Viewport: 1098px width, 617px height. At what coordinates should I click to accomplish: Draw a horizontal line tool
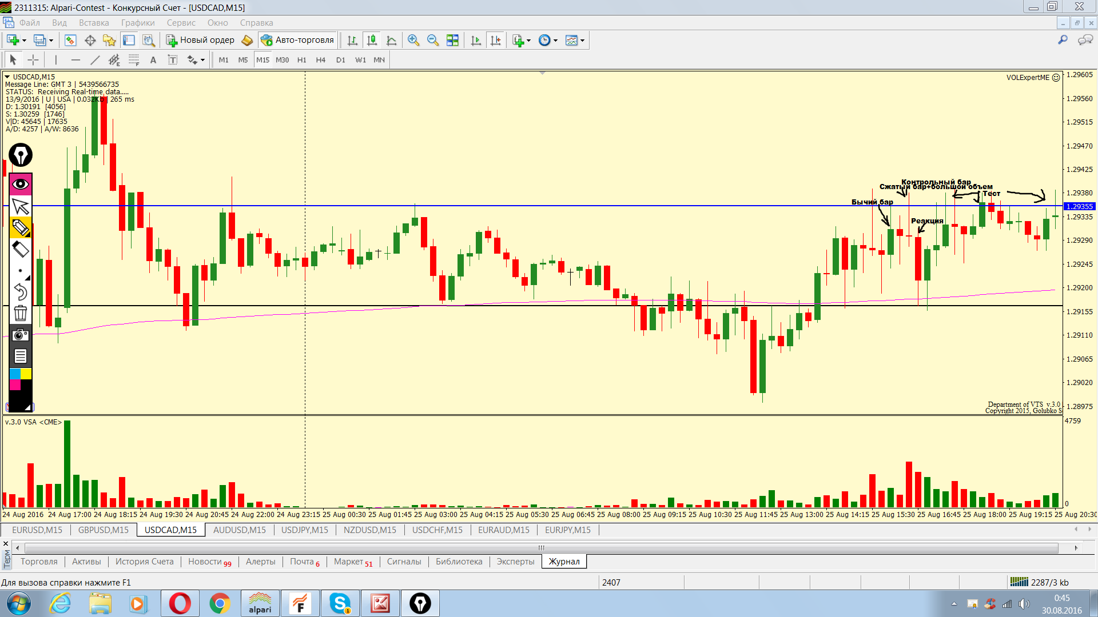coord(75,60)
